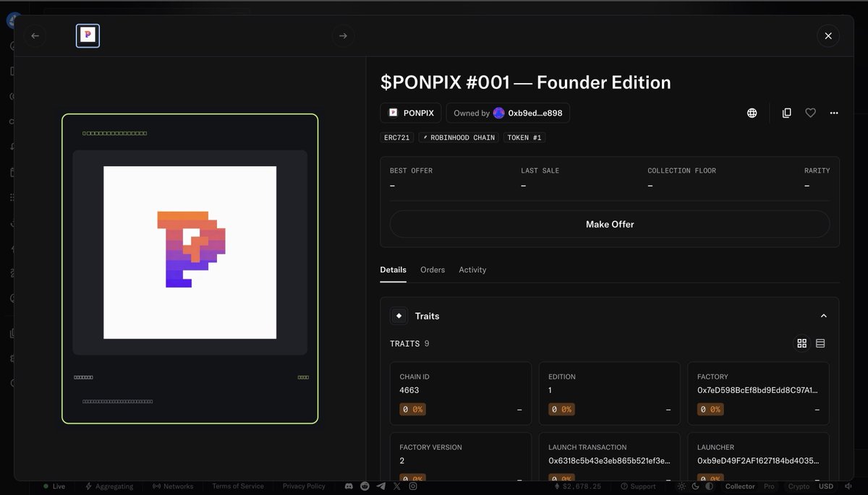Click the TRAITS 9 count label
Screen dimensions: 868x495
(x=409, y=343)
